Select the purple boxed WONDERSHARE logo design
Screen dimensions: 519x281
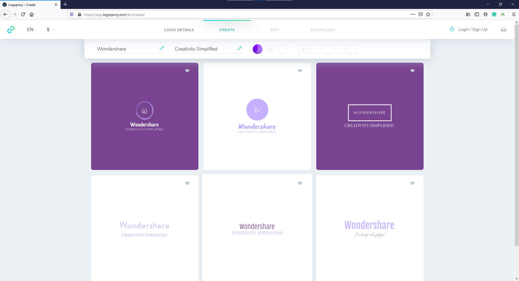point(370,116)
